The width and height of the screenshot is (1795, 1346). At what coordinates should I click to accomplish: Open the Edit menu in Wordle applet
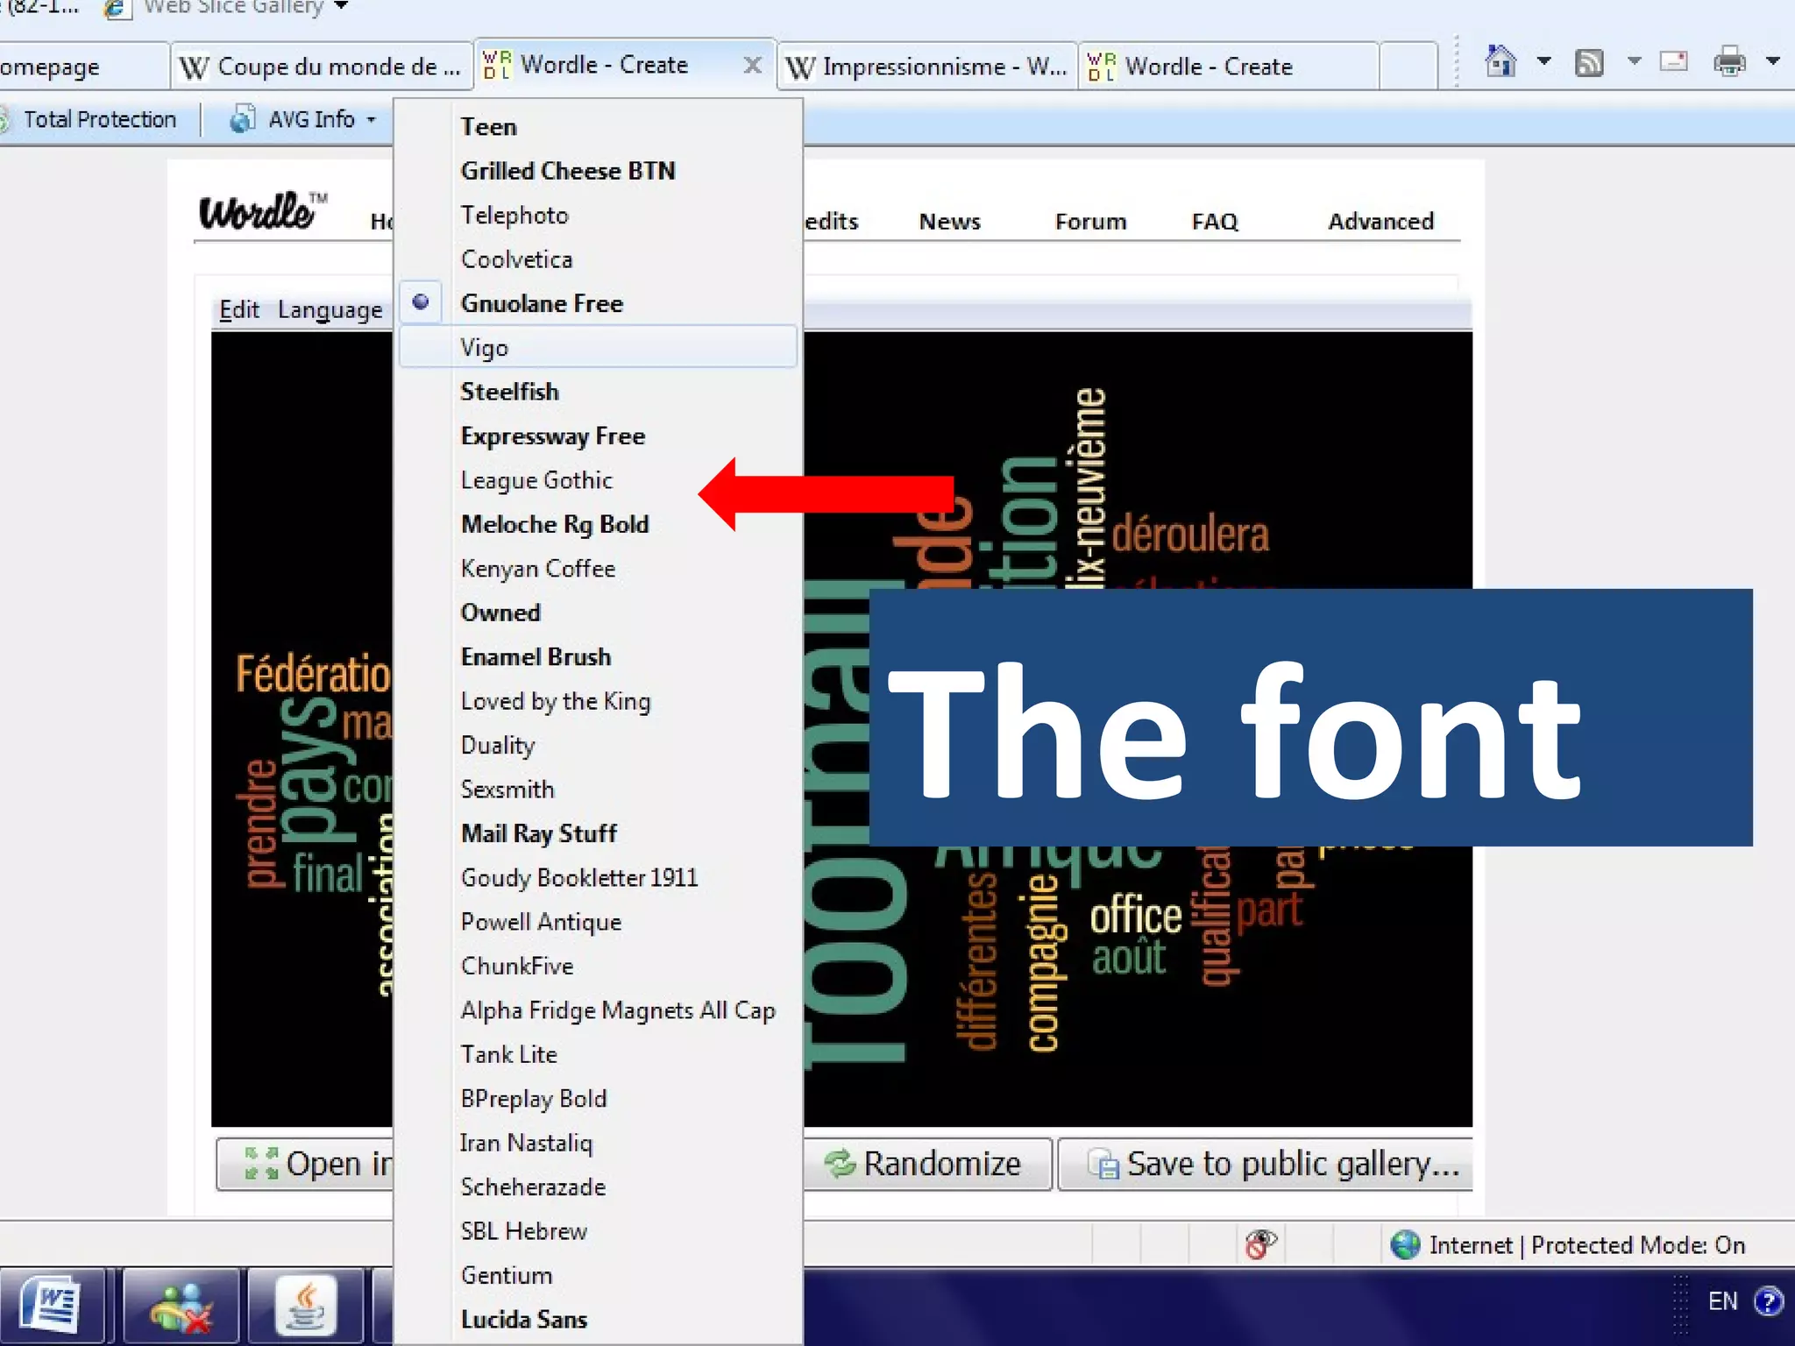239,309
